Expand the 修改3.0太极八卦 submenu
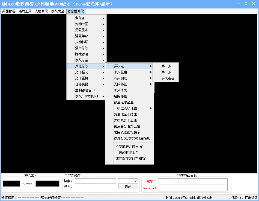The width and height of the screenshot is (259, 201). click(86, 96)
